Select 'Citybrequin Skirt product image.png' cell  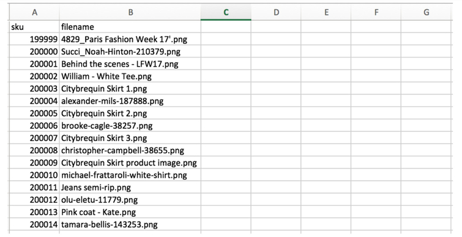tap(130, 162)
